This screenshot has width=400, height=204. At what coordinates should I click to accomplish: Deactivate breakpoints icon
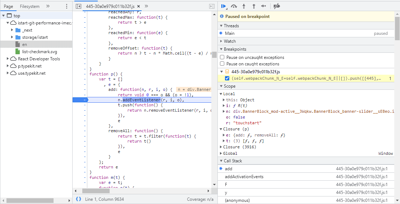click(x=276, y=6)
